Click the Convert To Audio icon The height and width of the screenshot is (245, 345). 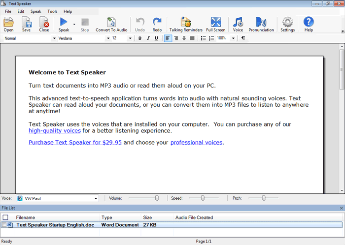click(x=111, y=24)
